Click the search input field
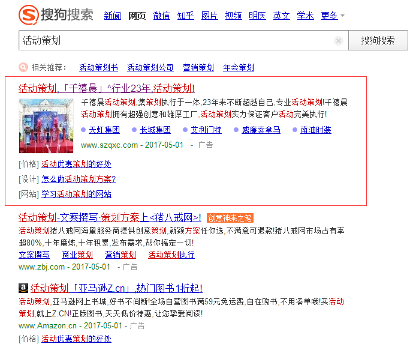Screen dimensions: 413x344 pyautogui.click(x=174, y=41)
